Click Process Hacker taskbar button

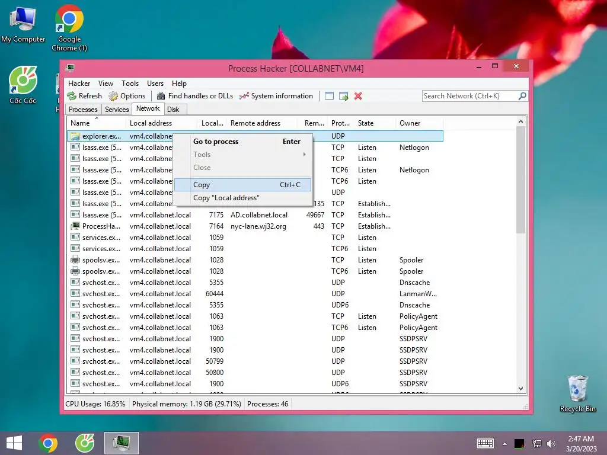[x=121, y=443]
